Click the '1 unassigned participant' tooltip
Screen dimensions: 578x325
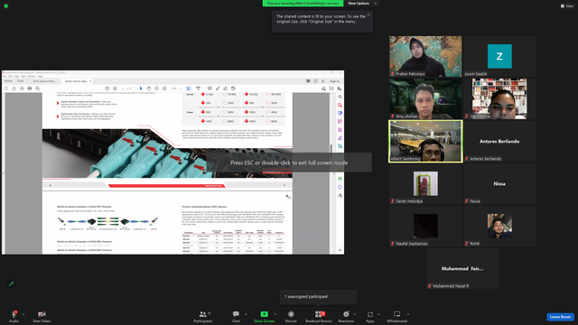click(x=319, y=297)
